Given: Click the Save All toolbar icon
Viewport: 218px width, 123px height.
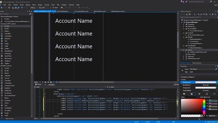Looking at the screenshot, I should (18, 8).
